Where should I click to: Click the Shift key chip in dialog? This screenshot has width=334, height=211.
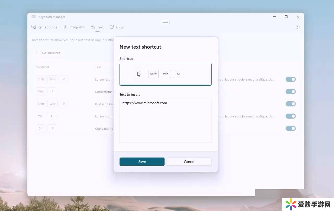[x=153, y=74]
